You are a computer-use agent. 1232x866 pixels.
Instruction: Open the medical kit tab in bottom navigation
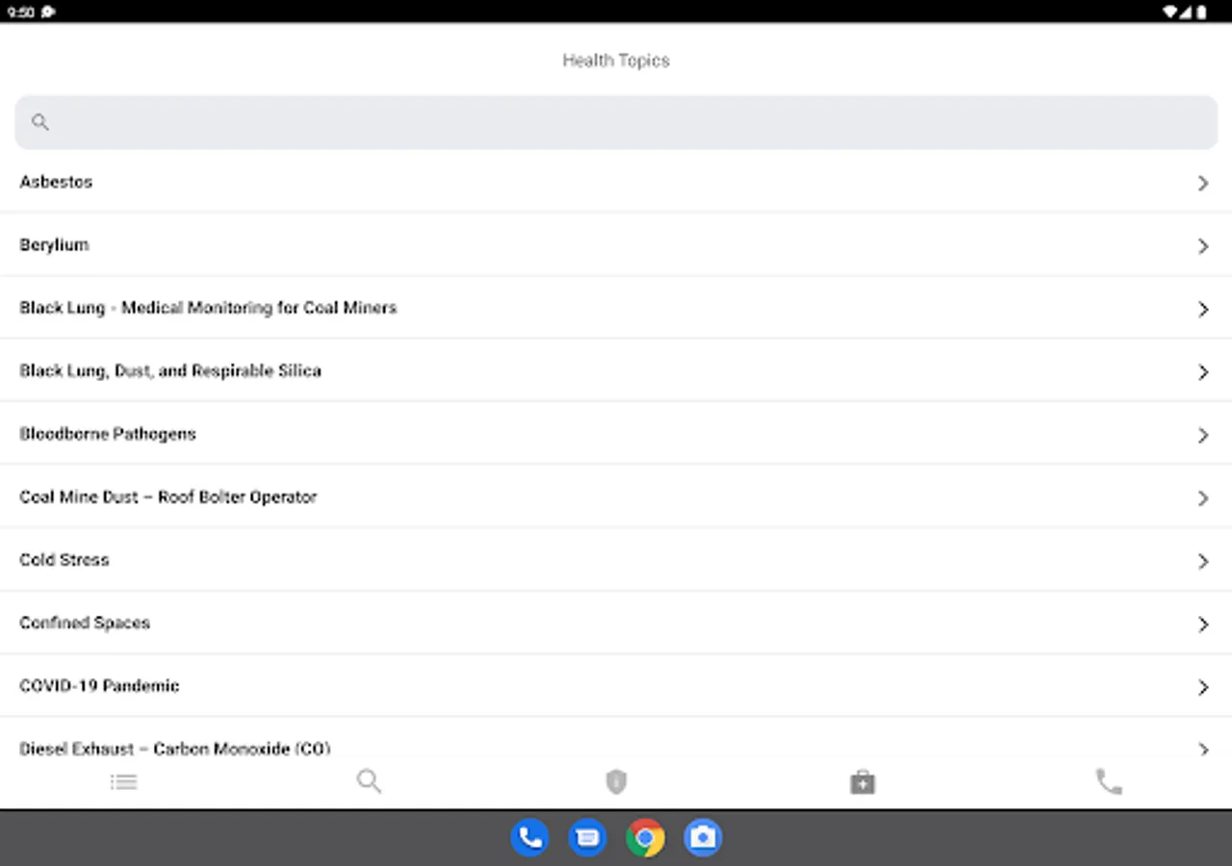(x=862, y=781)
